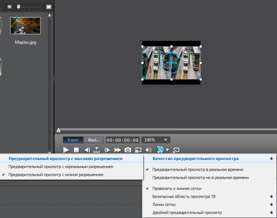Take a snapshot with the camera icon

(128, 150)
